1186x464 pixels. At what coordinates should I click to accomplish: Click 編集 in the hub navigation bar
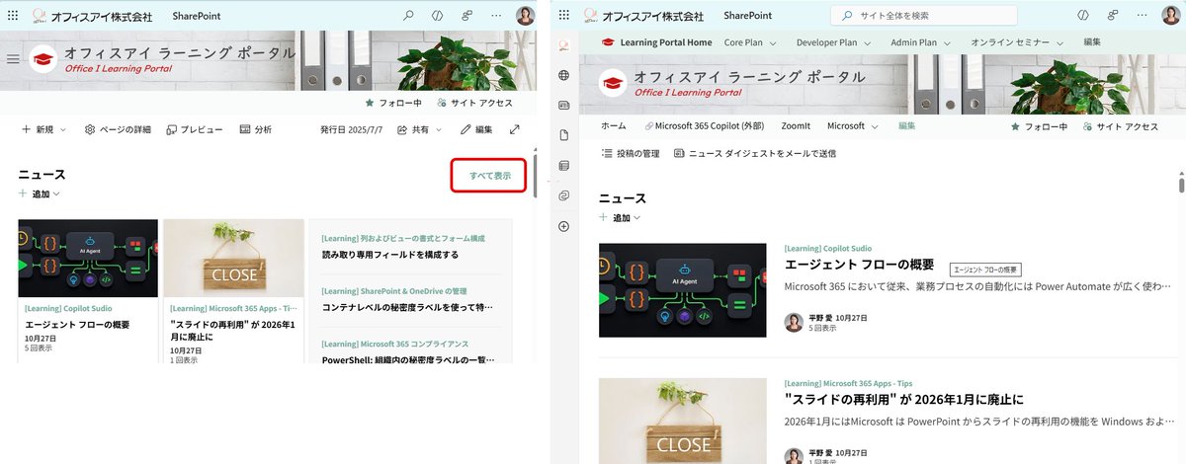[x=1092, y=42]
